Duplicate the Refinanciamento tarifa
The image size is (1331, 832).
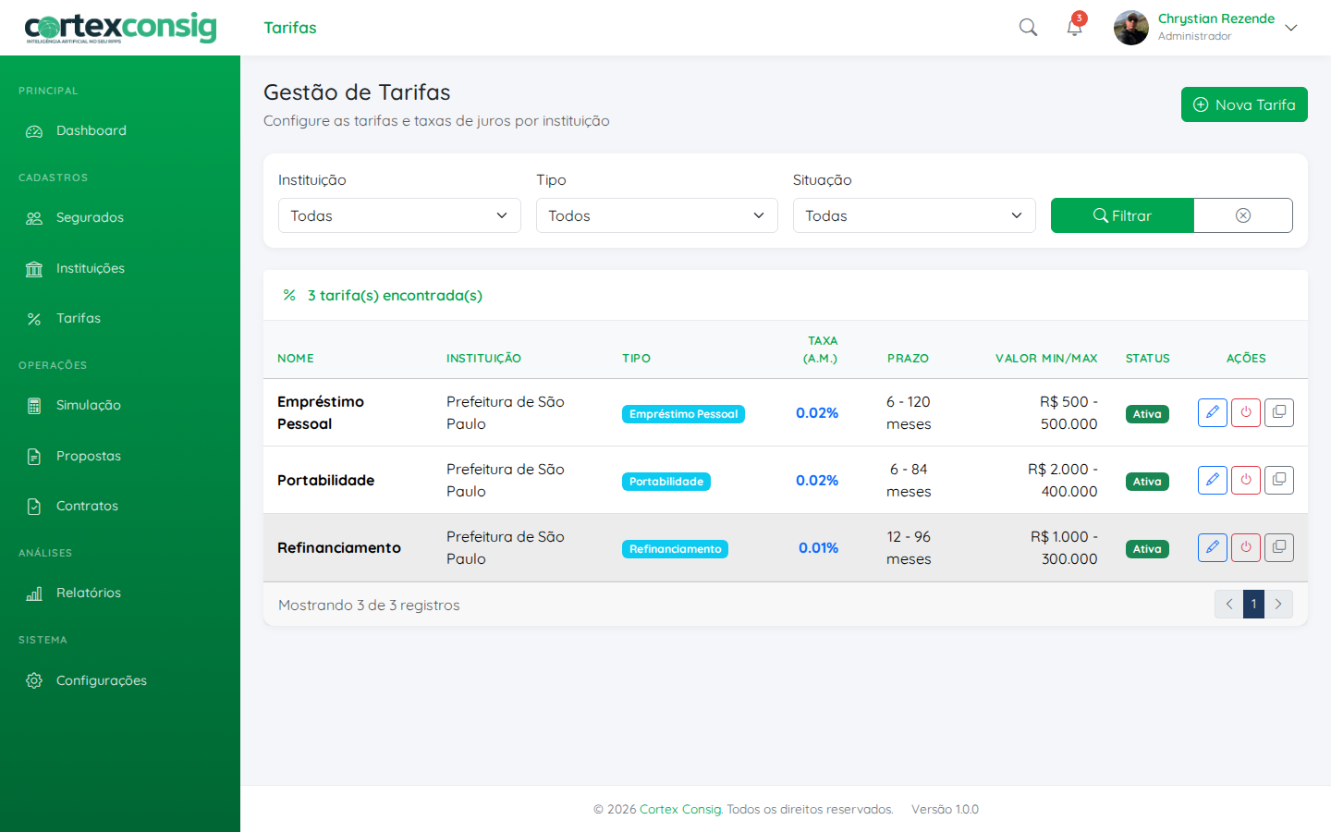point(1278,547)
